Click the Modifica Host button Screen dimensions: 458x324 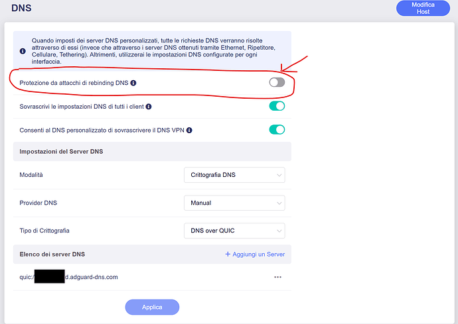pos(423,8)
